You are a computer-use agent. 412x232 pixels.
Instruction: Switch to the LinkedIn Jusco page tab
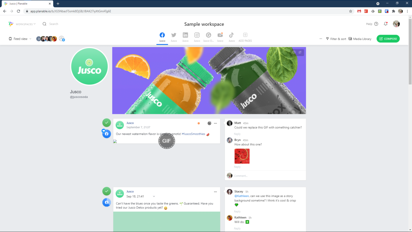[x=185, y=37]
